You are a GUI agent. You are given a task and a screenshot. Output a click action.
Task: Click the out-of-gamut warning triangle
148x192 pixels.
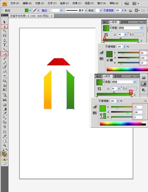(101, 118)
